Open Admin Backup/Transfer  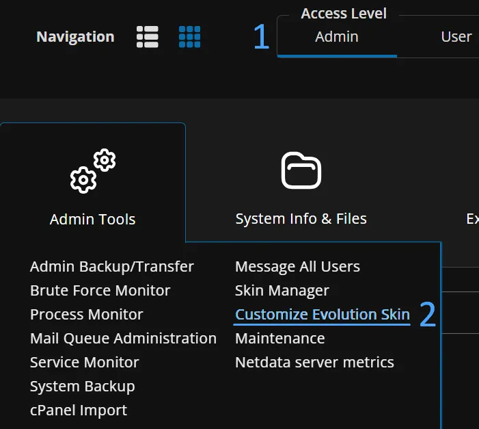[112, 267]
